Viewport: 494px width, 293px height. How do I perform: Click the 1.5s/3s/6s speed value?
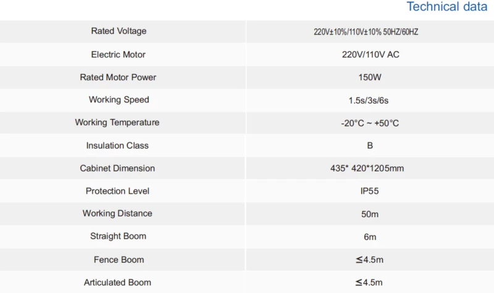click(370, 100)
